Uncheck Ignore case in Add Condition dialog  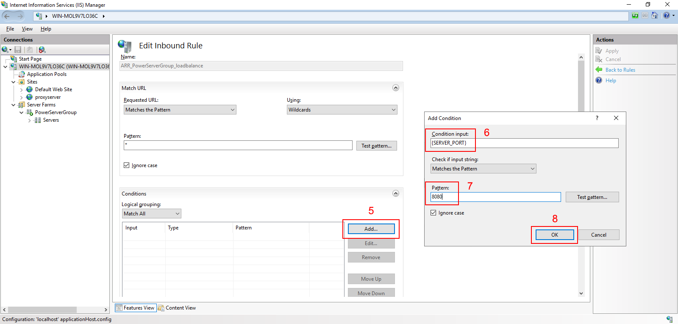tap(433, 213)
